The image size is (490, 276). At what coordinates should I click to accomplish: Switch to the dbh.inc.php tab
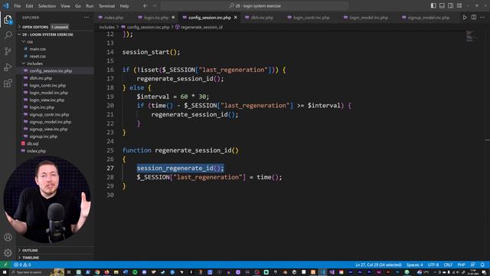click(262, 18)
